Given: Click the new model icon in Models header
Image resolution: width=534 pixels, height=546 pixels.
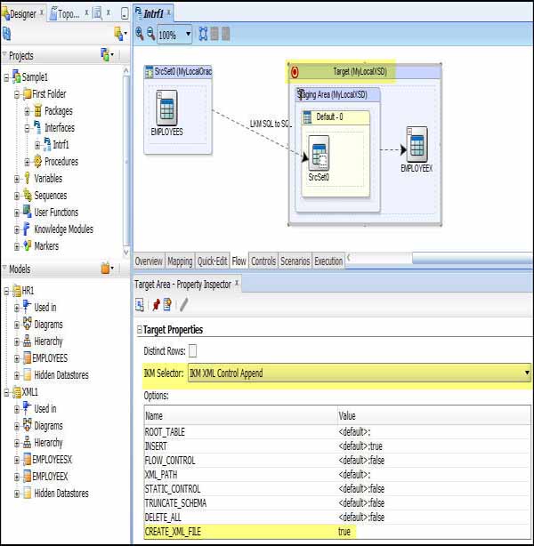Looking at the screenshot, I should [x=107, y=269].
